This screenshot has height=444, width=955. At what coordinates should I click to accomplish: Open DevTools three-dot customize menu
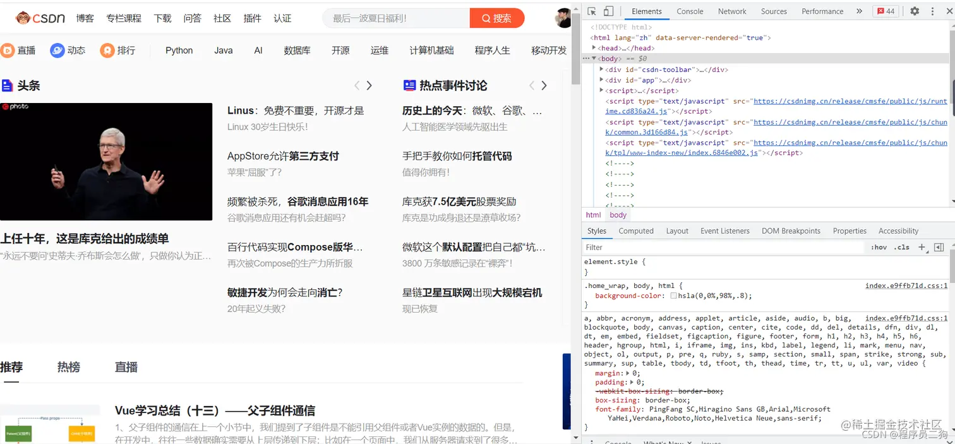[933, 11]
